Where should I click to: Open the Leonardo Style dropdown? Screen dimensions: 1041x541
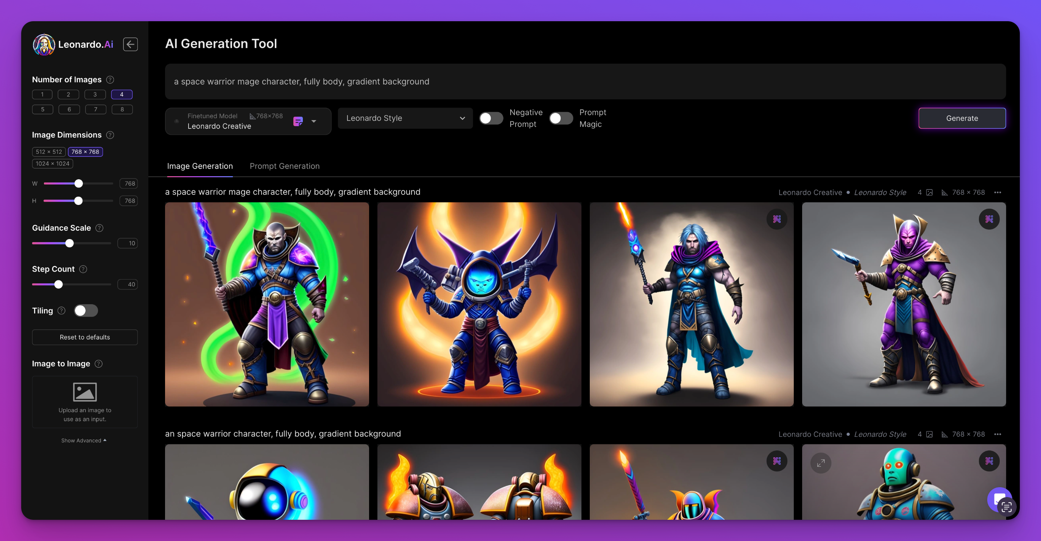point(405,118)
